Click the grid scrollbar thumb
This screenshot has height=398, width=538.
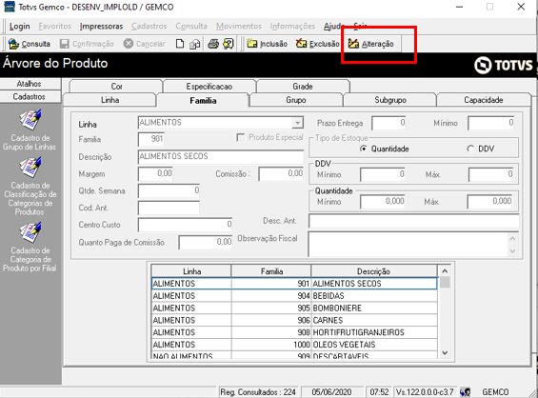tap(445, 283)
